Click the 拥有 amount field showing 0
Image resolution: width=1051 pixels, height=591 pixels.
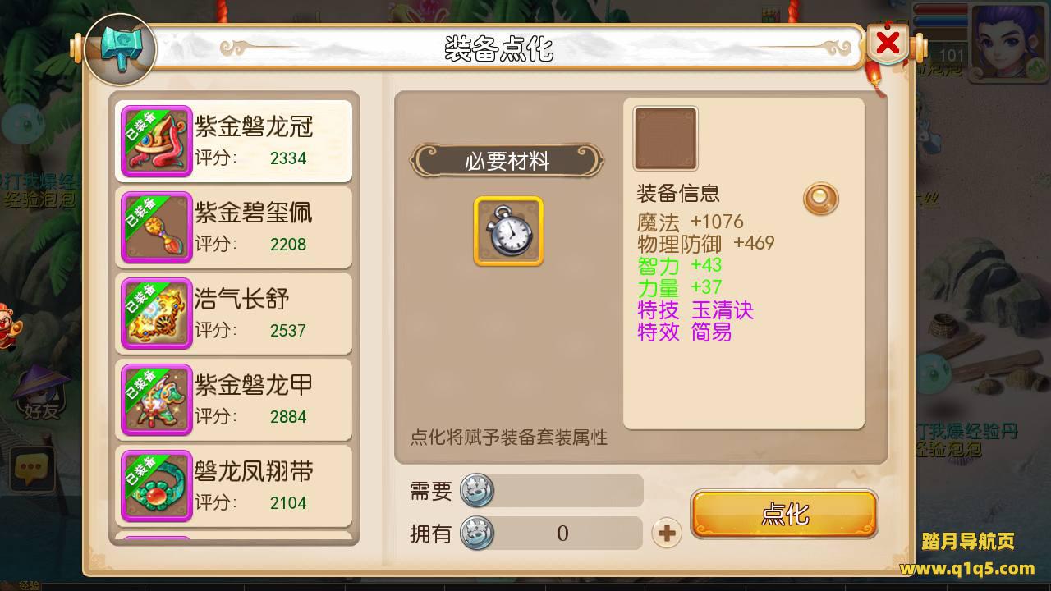562,534
